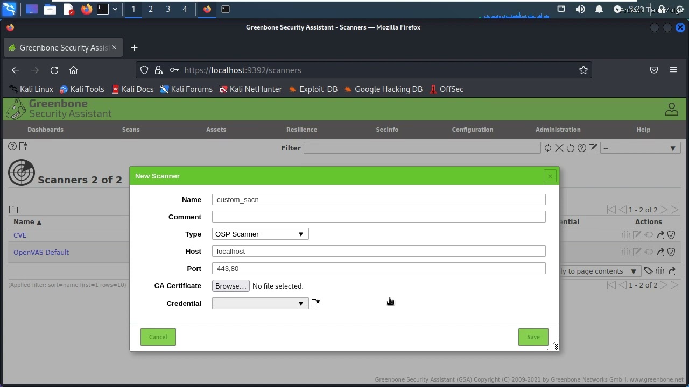
Task: Click the Port field containing 443,80
Action: coord(379,268)
